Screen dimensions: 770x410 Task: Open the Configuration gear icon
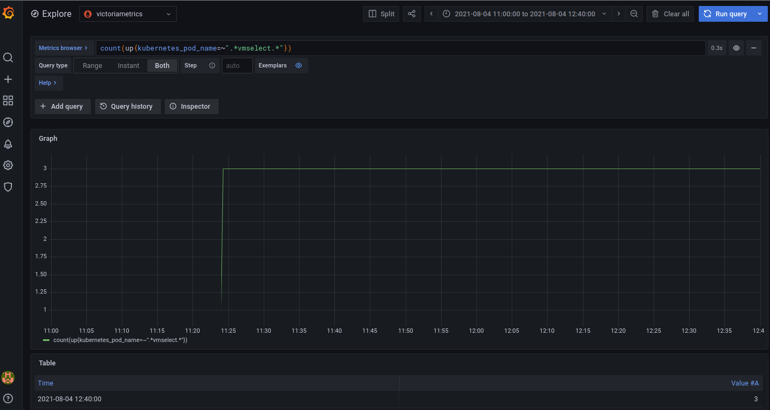coord(8,165)
